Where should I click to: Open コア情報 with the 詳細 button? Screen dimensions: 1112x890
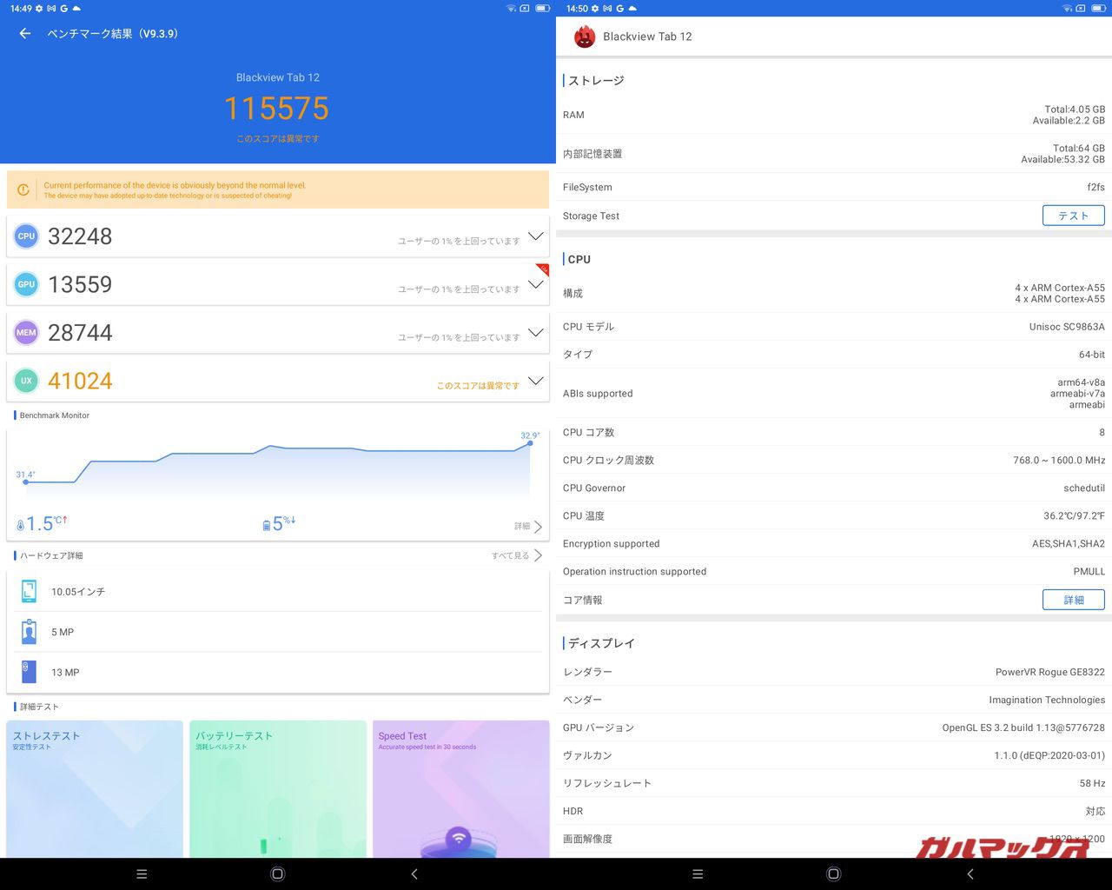(x=1073, y=600)
